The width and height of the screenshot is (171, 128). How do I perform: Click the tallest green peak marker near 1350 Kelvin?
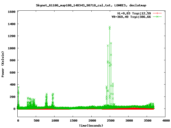(110, 27)
